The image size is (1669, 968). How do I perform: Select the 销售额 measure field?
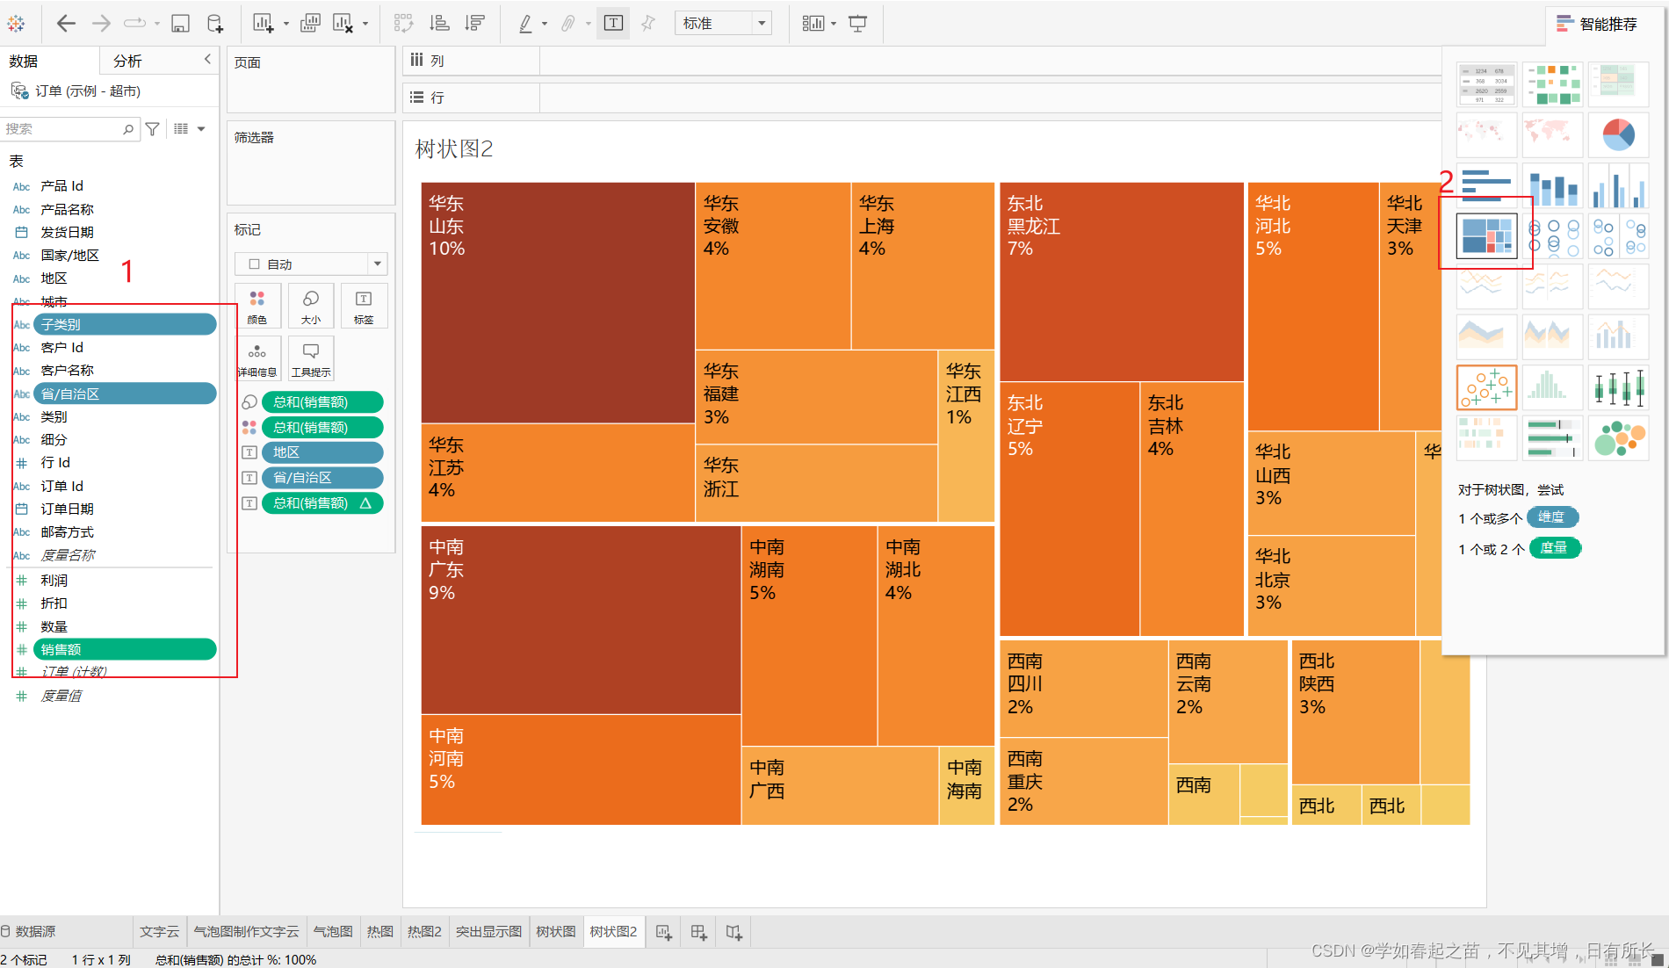[125, 649]
